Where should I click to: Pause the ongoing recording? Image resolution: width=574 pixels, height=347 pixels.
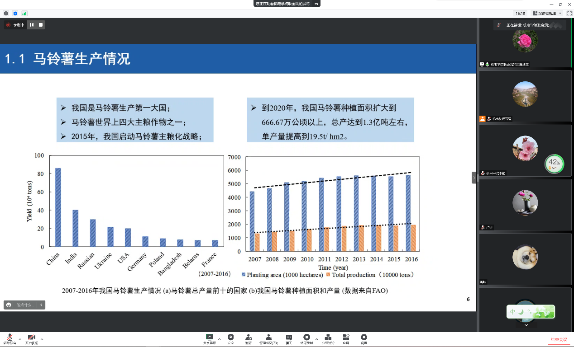(32, 25)
